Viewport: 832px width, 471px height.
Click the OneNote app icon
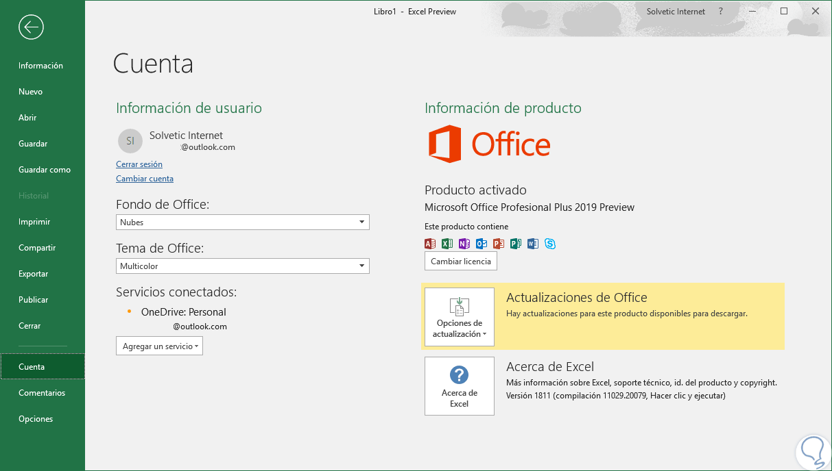point(464,243)
